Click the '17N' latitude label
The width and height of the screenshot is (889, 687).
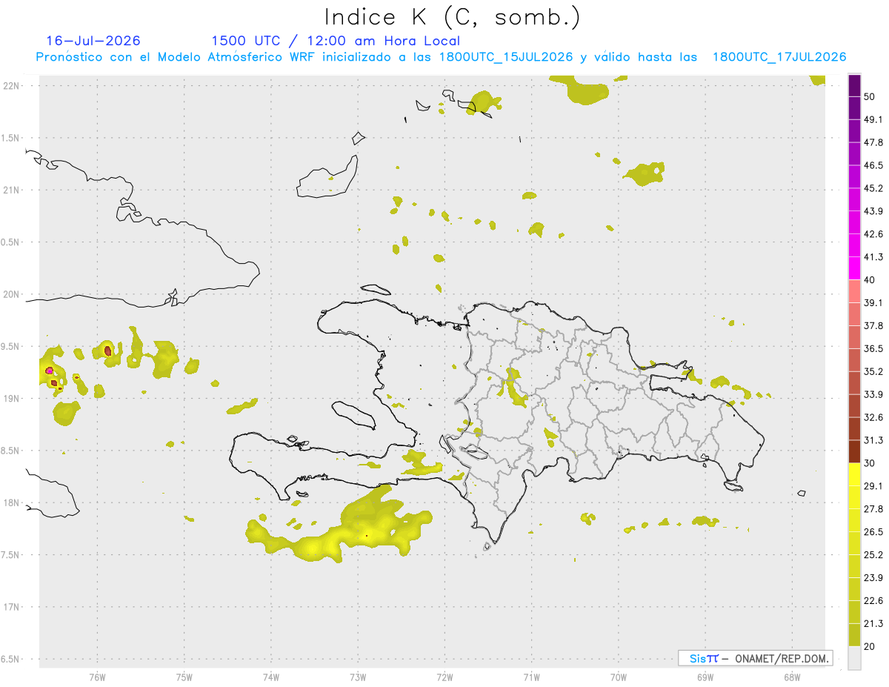[10, 607]
